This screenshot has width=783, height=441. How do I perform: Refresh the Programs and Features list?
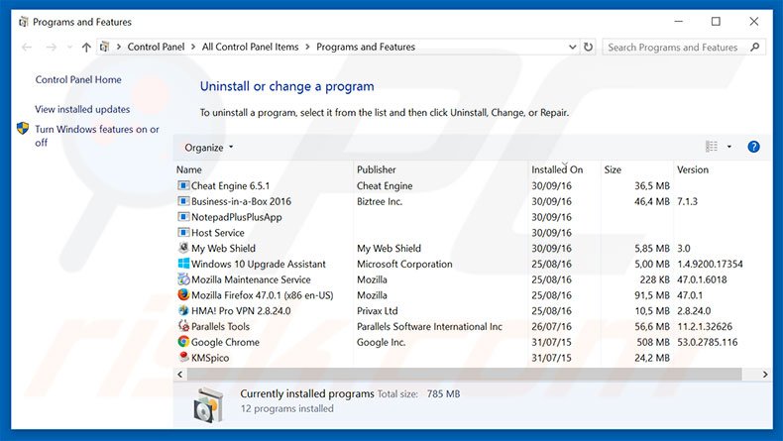click(589, 47)
